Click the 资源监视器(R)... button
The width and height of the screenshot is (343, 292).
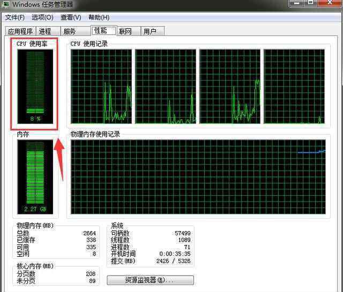[150, 280]
